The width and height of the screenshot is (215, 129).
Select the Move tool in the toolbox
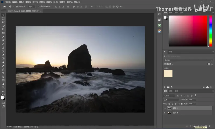[x=3, y=15]
